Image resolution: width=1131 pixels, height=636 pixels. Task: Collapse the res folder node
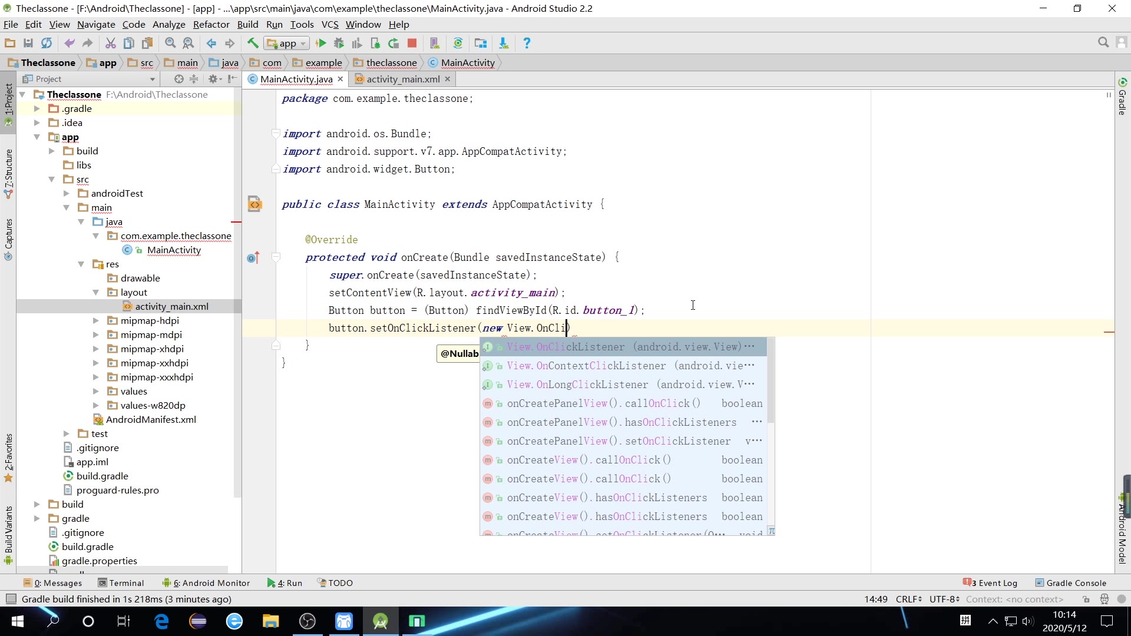click(x=81, y=264)
